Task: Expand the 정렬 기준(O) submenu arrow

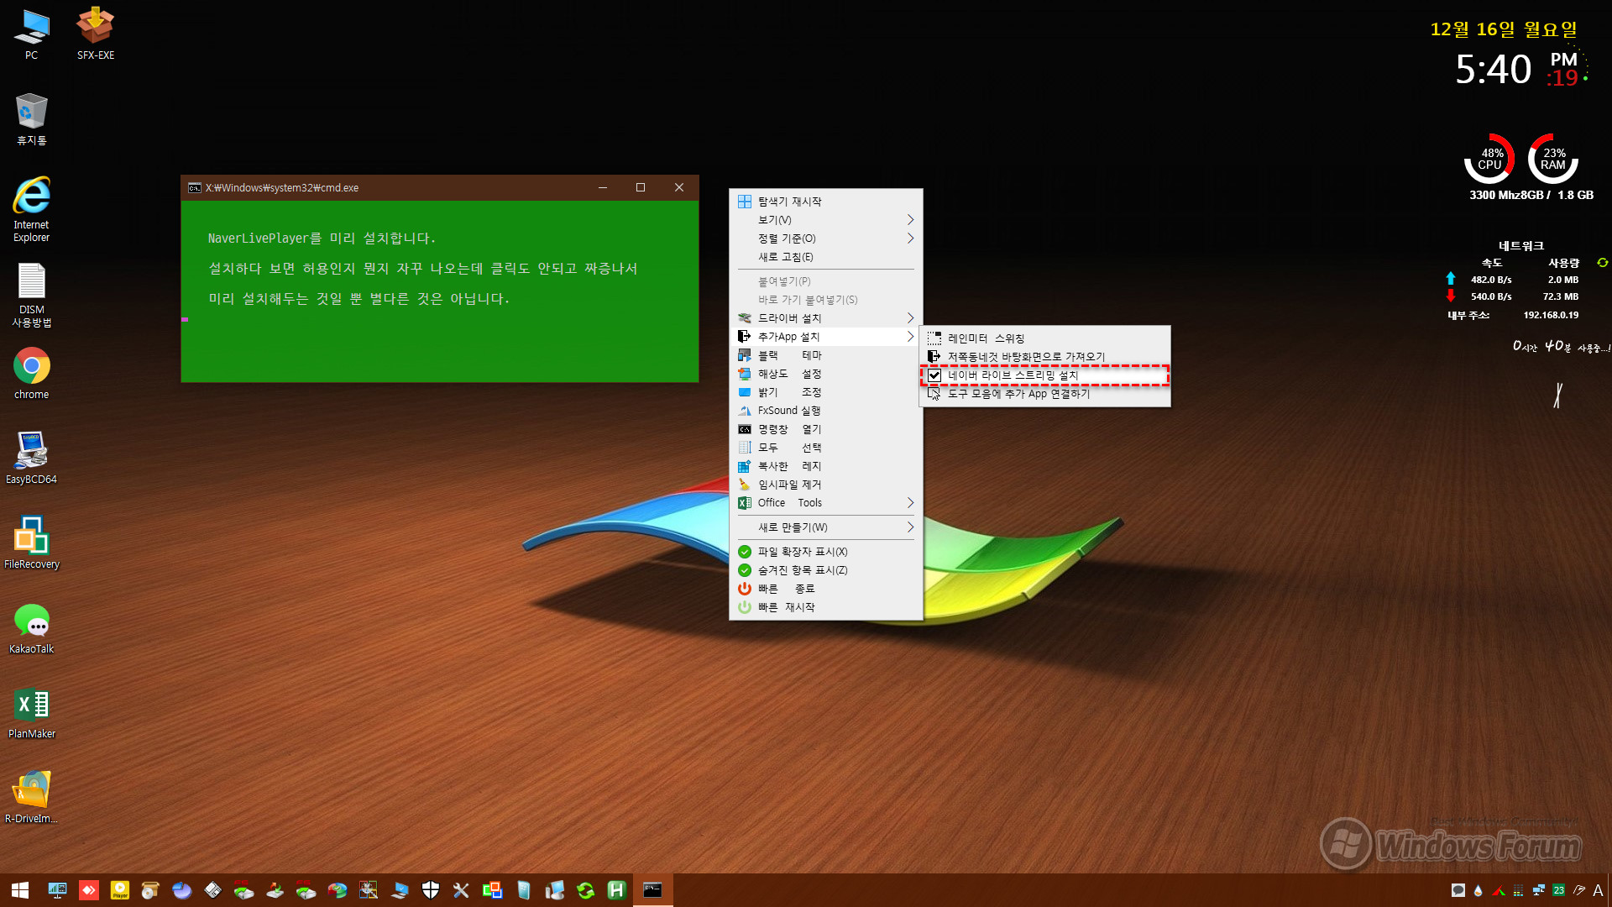Action: tap(910, 239)
